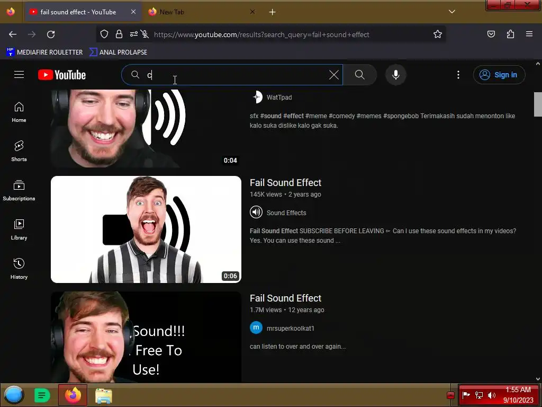542x407 pixels.
Task: Open a new browser tab
Action: (x=273, y=12)
